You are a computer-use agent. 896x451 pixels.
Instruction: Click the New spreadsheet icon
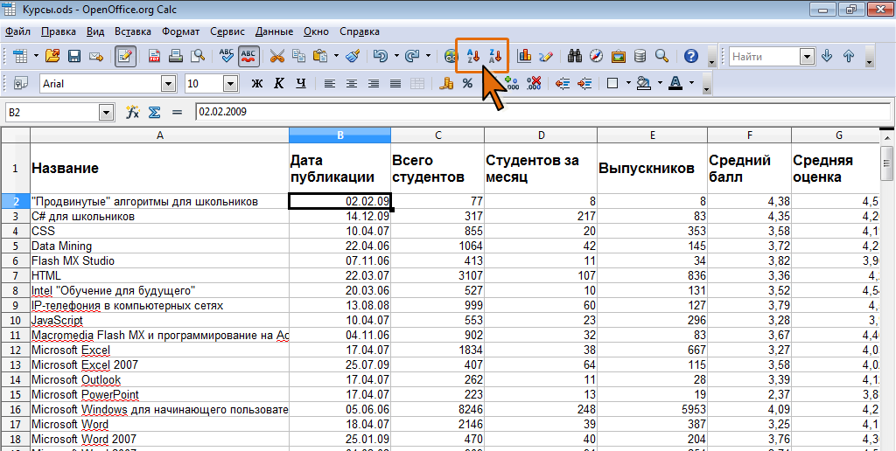coord(21,56)
